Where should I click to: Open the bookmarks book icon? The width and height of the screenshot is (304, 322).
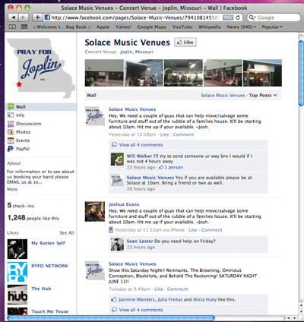point(12,27)
